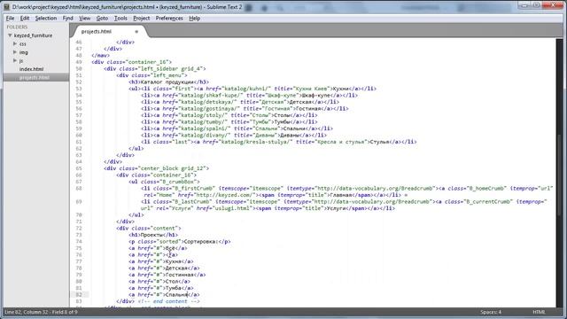Place cursor on 'katalog/tumby/' href text
This screenshot has height=319, width=567.
204,122
